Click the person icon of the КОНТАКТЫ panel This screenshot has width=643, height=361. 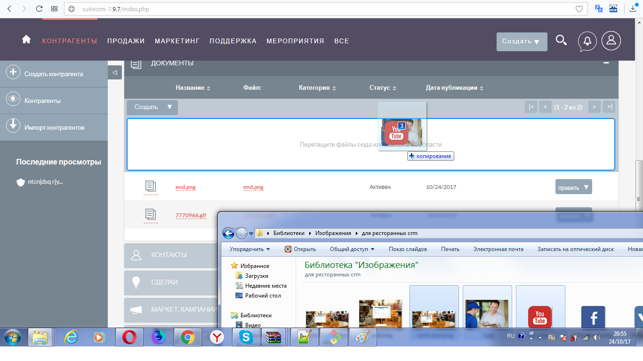pos(136,255)
